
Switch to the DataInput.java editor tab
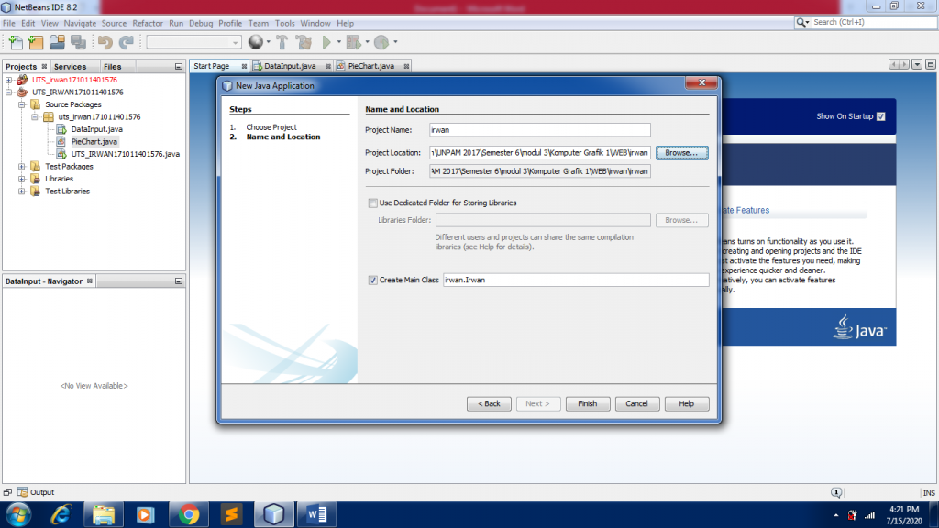(290, 66)
